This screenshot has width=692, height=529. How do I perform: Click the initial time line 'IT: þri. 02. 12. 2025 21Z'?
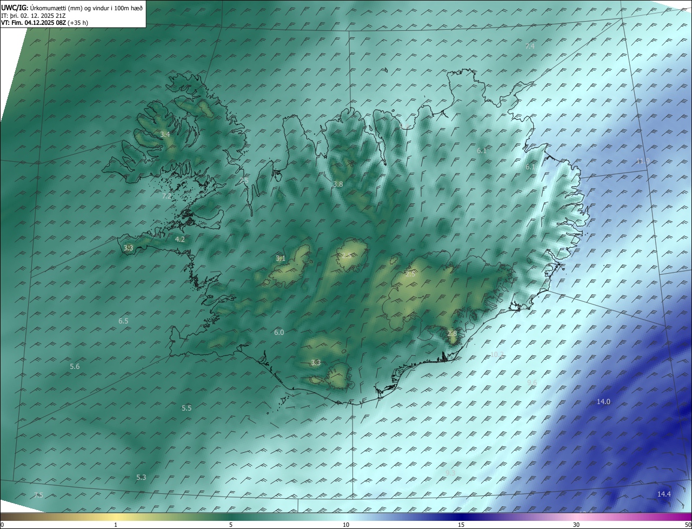click(34, 16)
